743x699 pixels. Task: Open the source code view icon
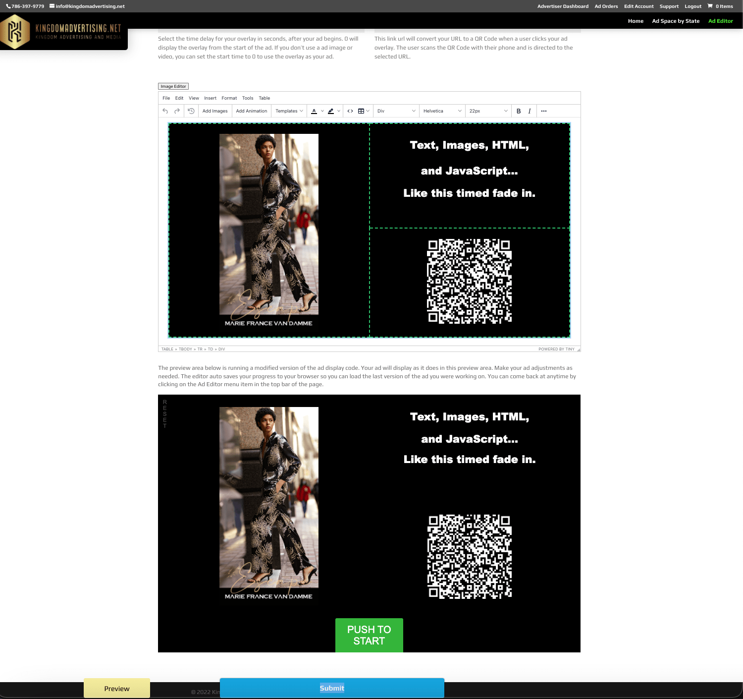pos(349,111)
